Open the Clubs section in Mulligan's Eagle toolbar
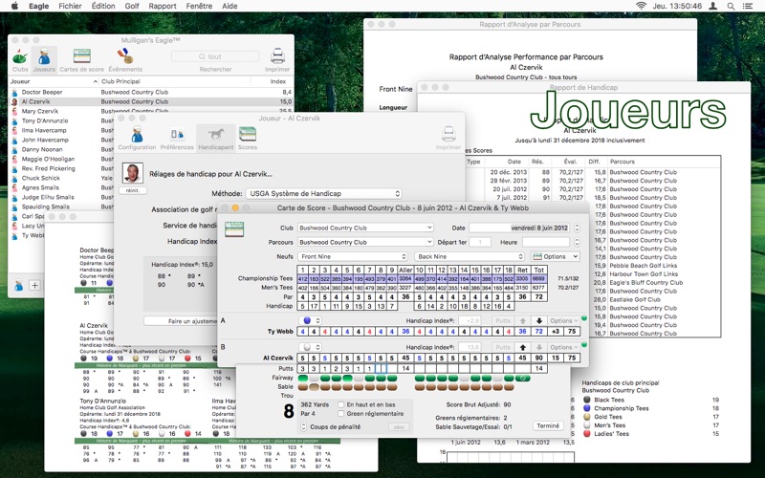765x478 pixels. 20,57
